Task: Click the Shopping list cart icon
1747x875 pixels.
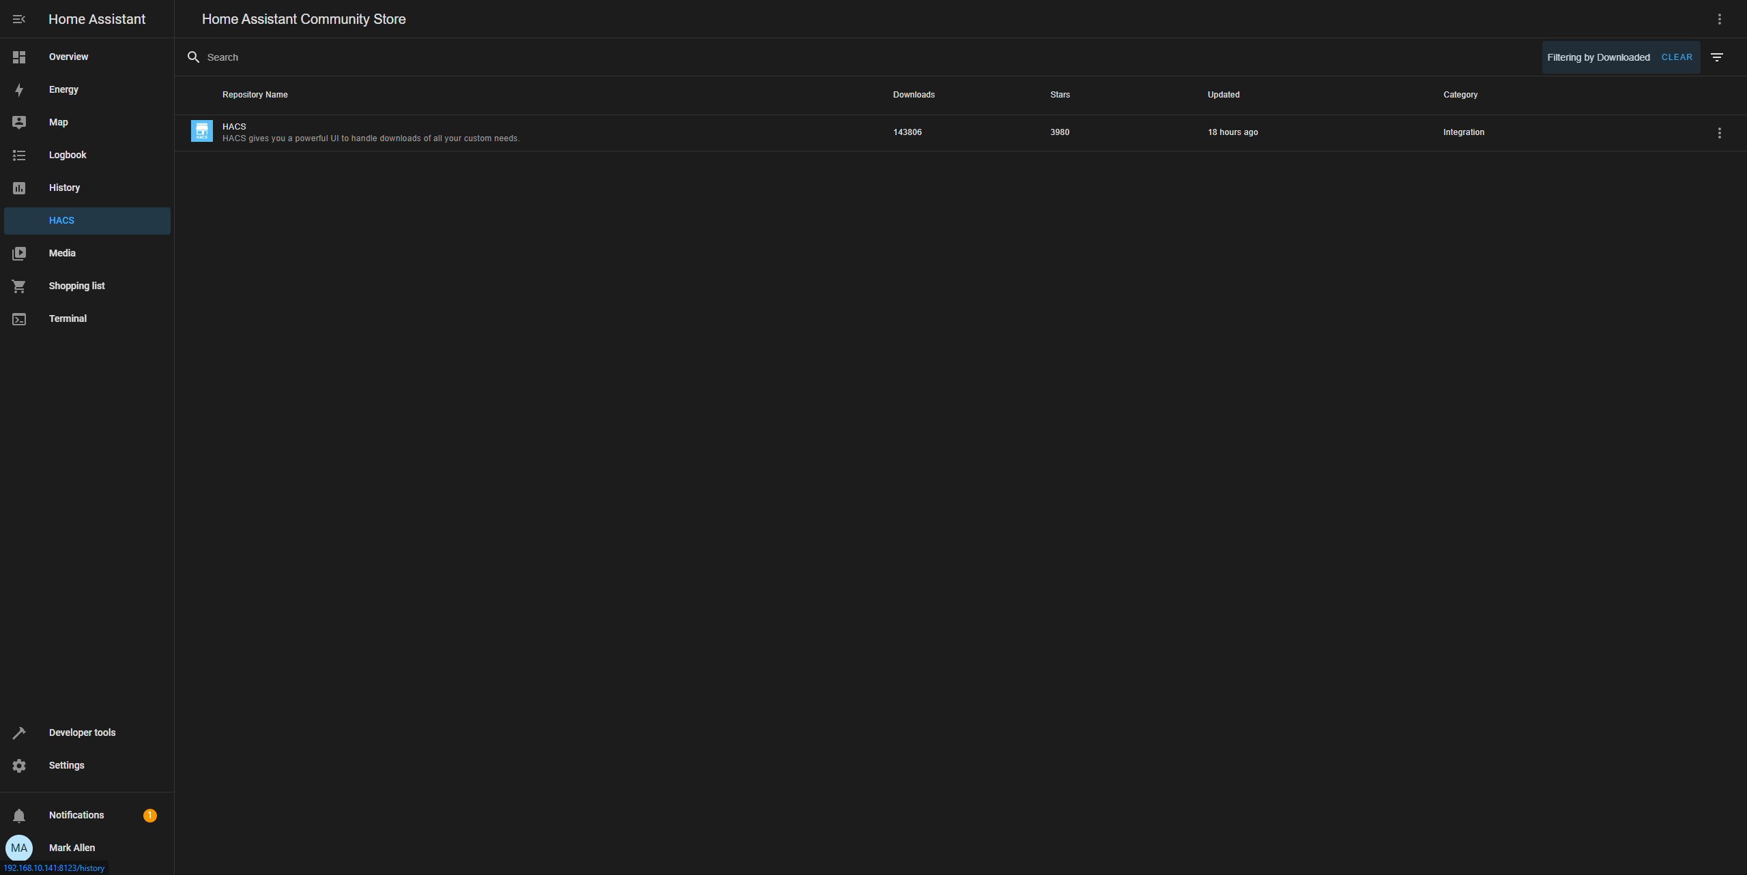Action: coord(19,286)
